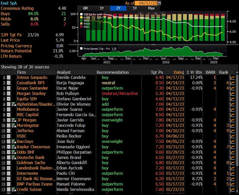This screenshot has height=195, width=239.
Task: Click the yellow Price legend swatch
Action: click(x=81, y=18)
